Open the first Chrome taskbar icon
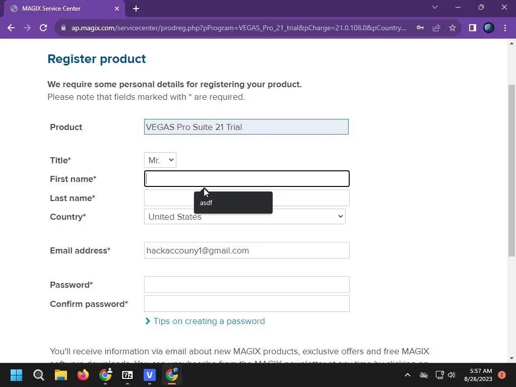This screenshot has height=387, width=516. pos(105,375)
